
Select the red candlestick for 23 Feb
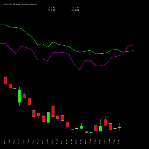(44, 119)
